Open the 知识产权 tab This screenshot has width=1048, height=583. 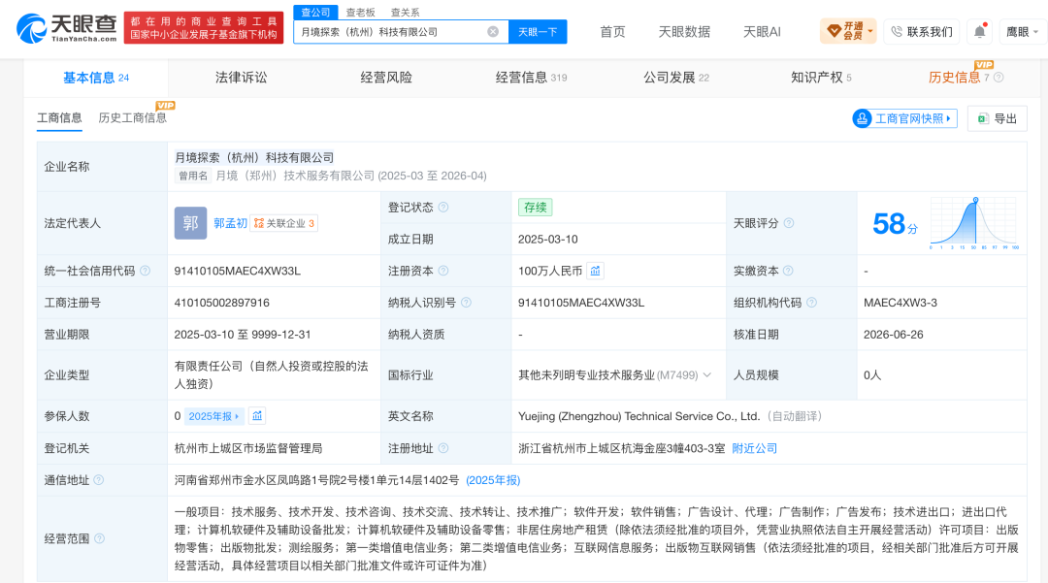[821, 78]
